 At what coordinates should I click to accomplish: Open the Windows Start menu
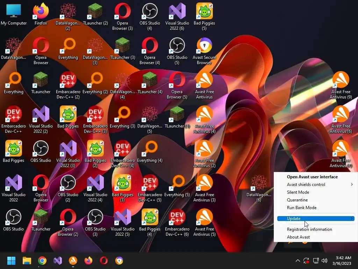click(x=11, y=261)
